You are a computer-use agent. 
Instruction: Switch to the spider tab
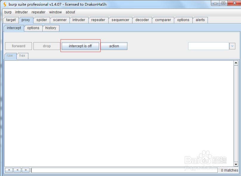(x=42, y=20)
